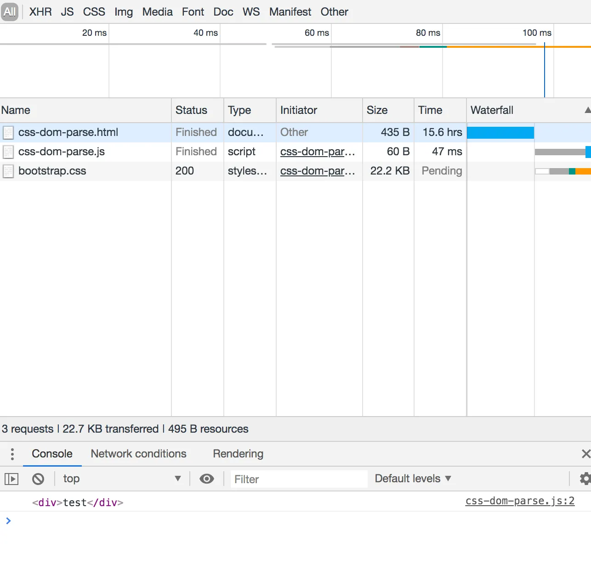Toggle the console sidebar panel icon
Viewport: 591px width, 564px height.
(11, 479)
